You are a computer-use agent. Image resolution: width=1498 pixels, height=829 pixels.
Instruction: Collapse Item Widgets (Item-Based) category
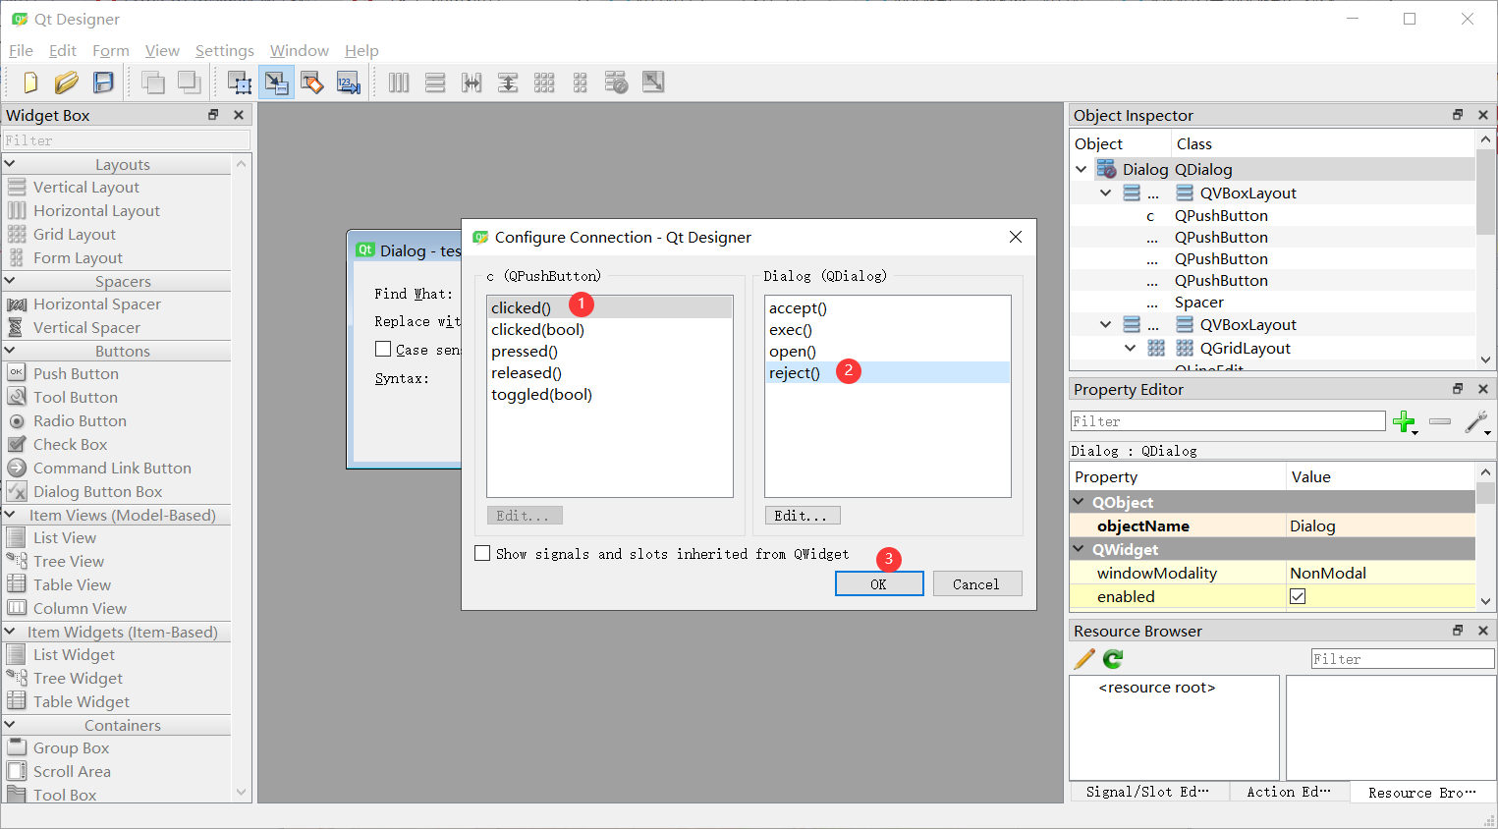(10, 632)
